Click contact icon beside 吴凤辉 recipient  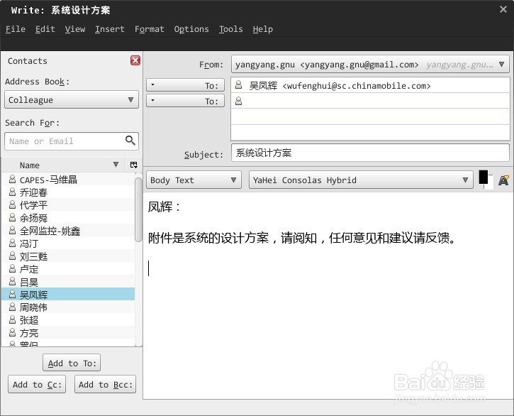(239, 85)
